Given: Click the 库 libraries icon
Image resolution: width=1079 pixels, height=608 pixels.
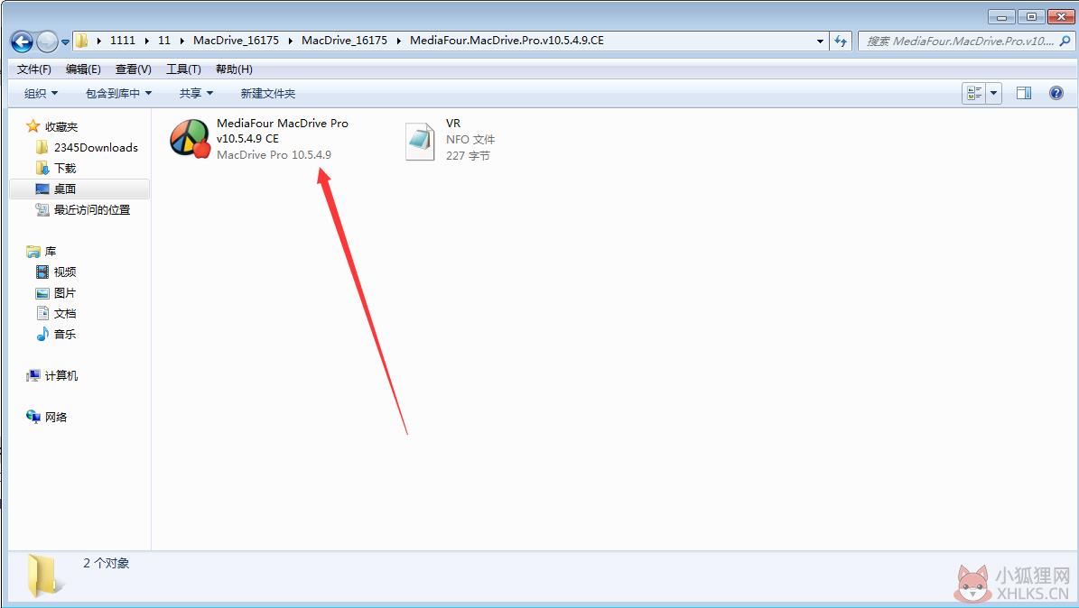Looking at the screenshot, I should [x=33, y=252].
